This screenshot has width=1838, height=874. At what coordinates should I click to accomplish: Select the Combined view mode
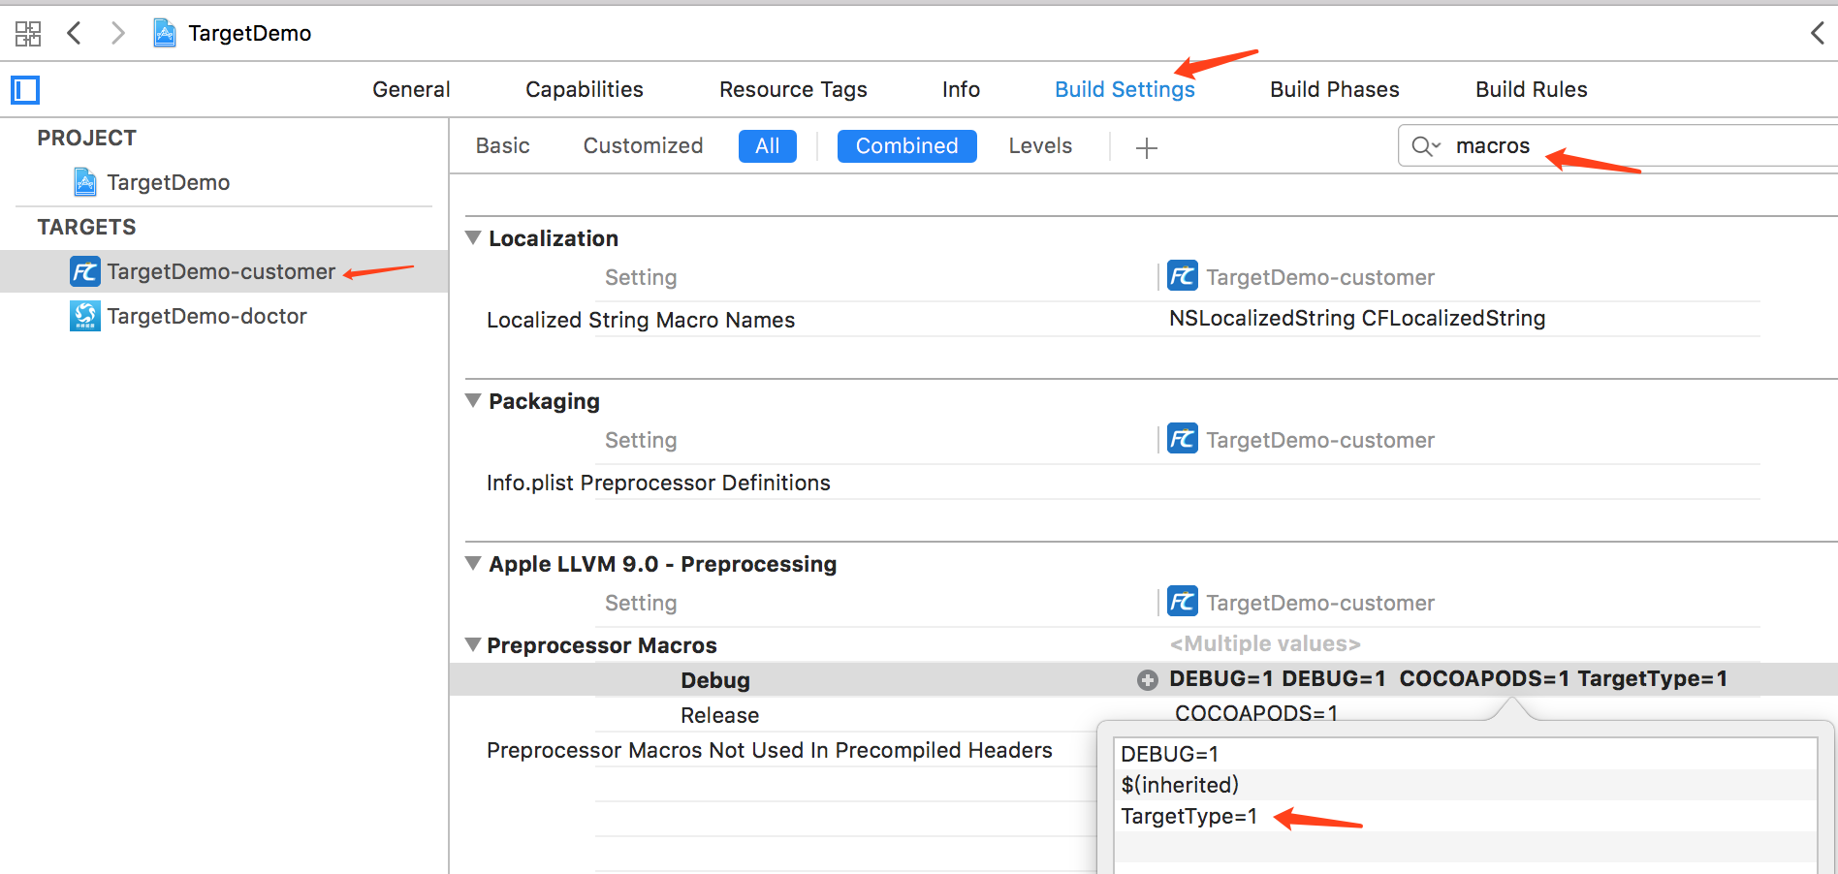(x=907, y=146)
